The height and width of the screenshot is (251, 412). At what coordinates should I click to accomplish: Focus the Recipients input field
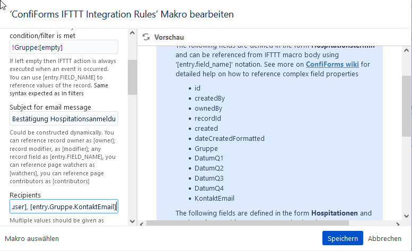tap(64, 206)
